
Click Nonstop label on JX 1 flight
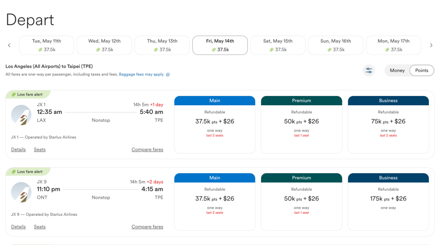(101, 120)
